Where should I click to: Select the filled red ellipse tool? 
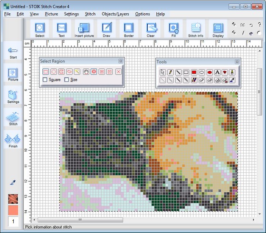(209, 72)
